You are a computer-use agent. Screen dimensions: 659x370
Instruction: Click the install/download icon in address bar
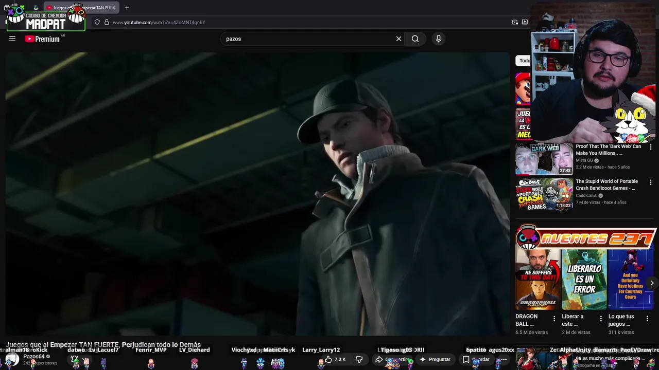click(x=525, y=22)
